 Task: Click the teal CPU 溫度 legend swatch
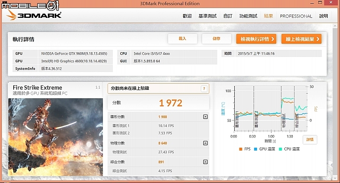coord(280,149)
